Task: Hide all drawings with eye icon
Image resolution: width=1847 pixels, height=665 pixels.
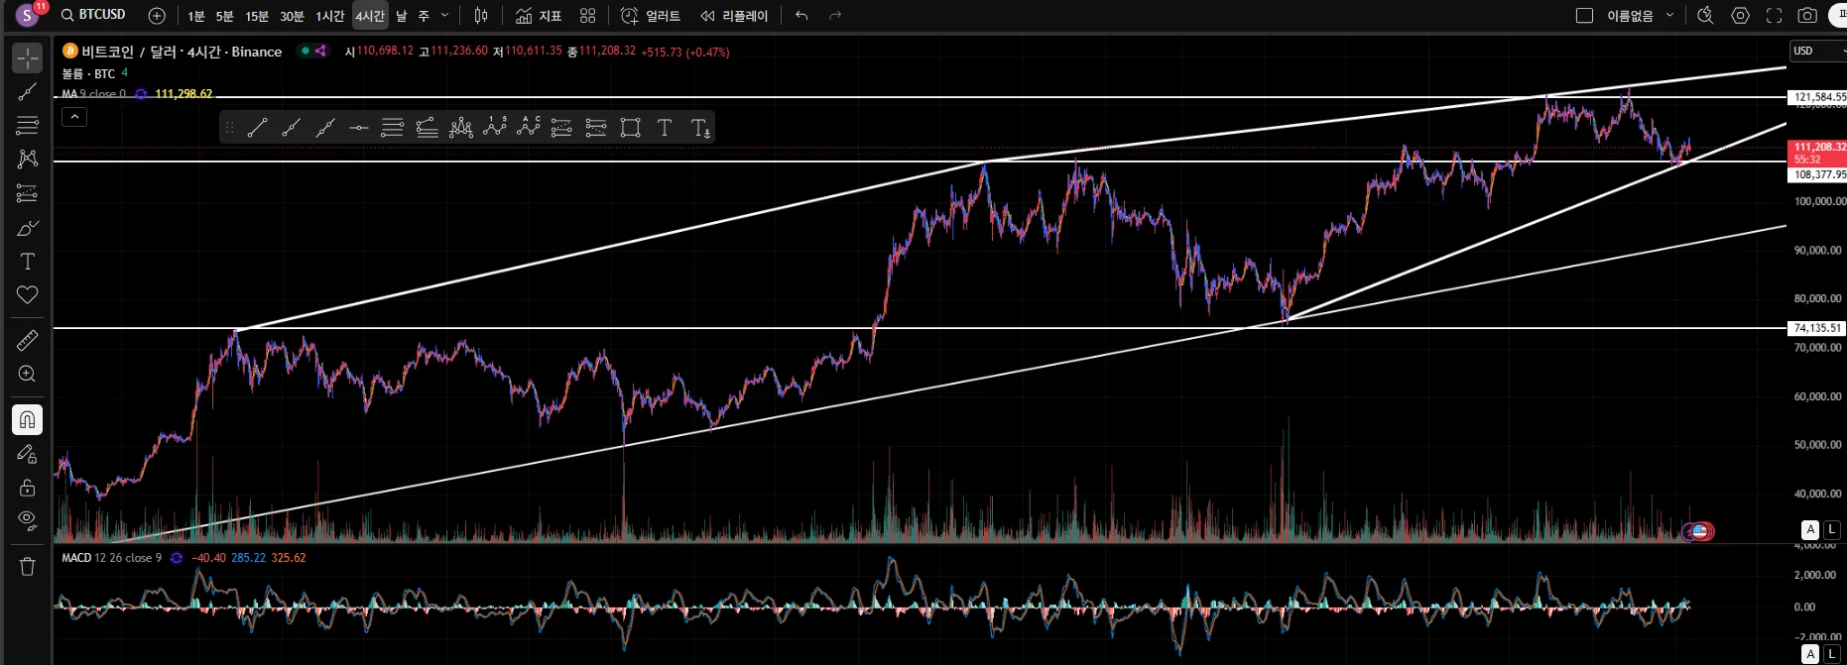Action: 27,520
